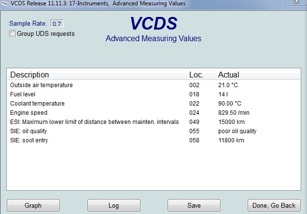This screenshot has width=307, height=214.
Task: Enable Group UDS requests checkbox
Action: (12, 33)
